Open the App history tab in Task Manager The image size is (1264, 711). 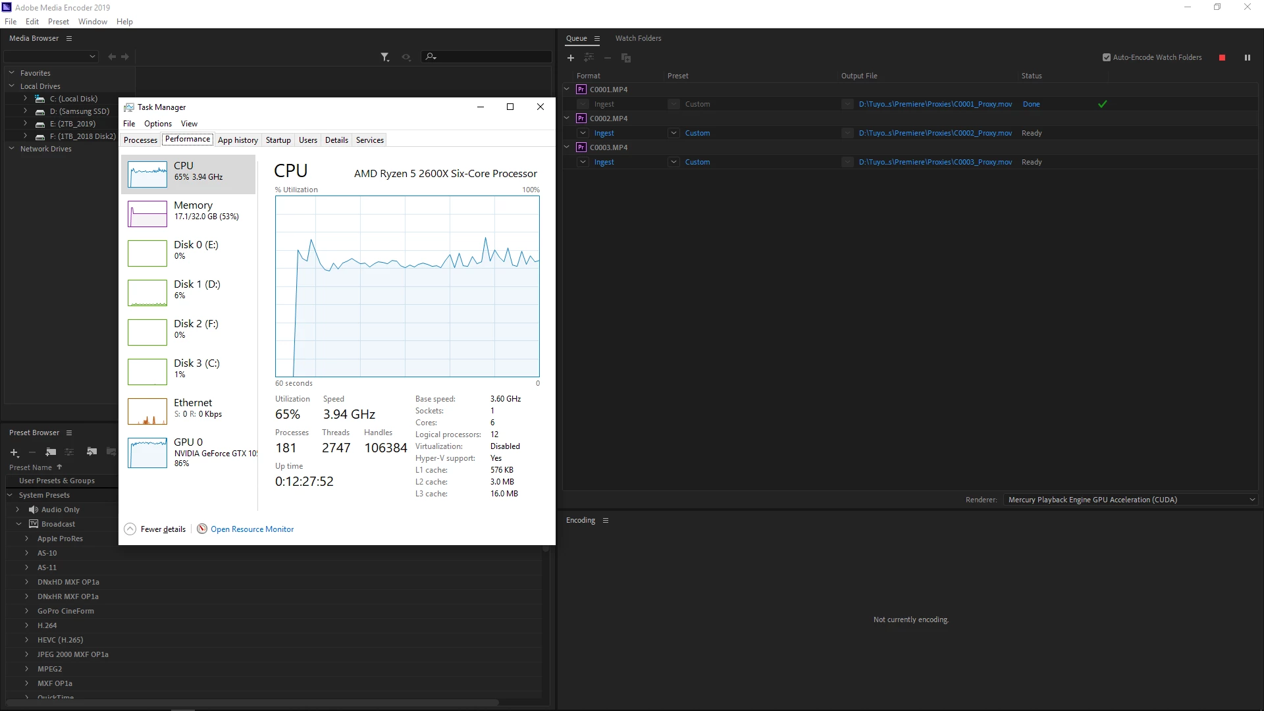pos(238,140)
